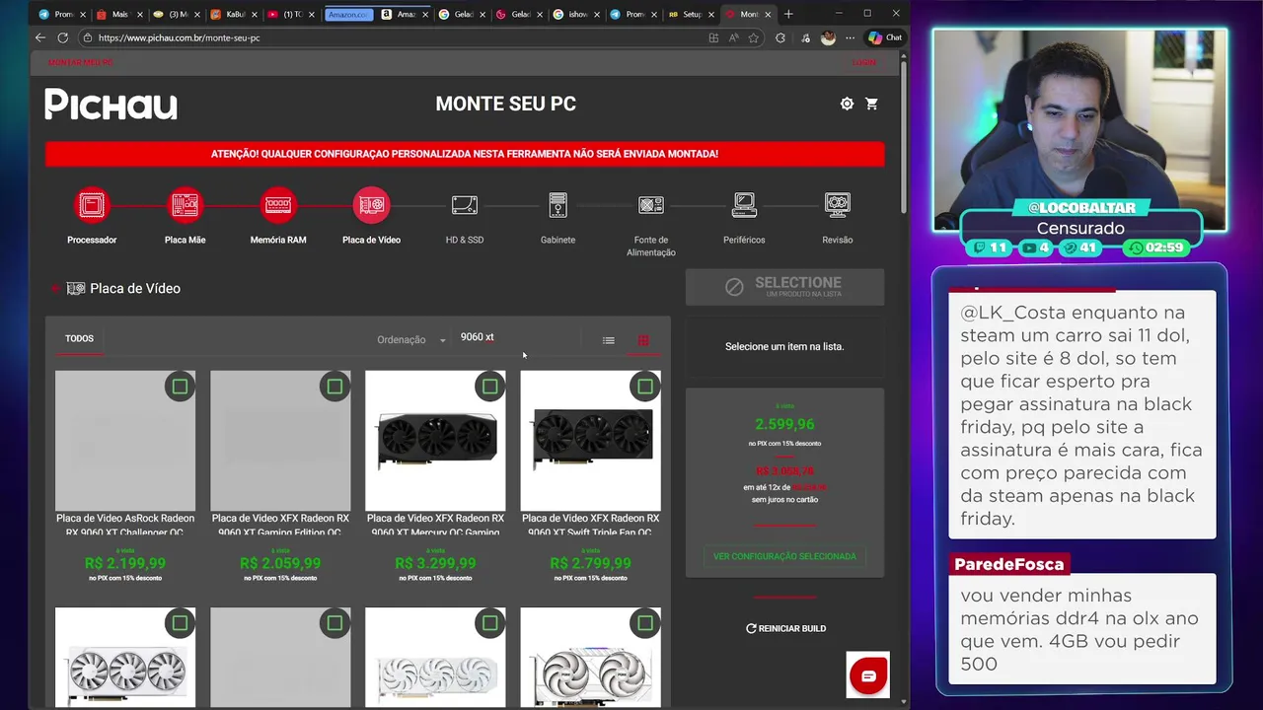Click the Placa de Vídeo step icon
Viewport: 1263px width, 710px height.
click(371, 205)
